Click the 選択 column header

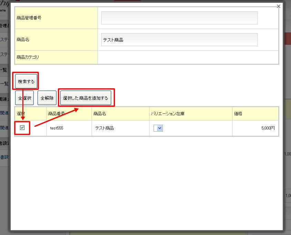click(21, 114)
